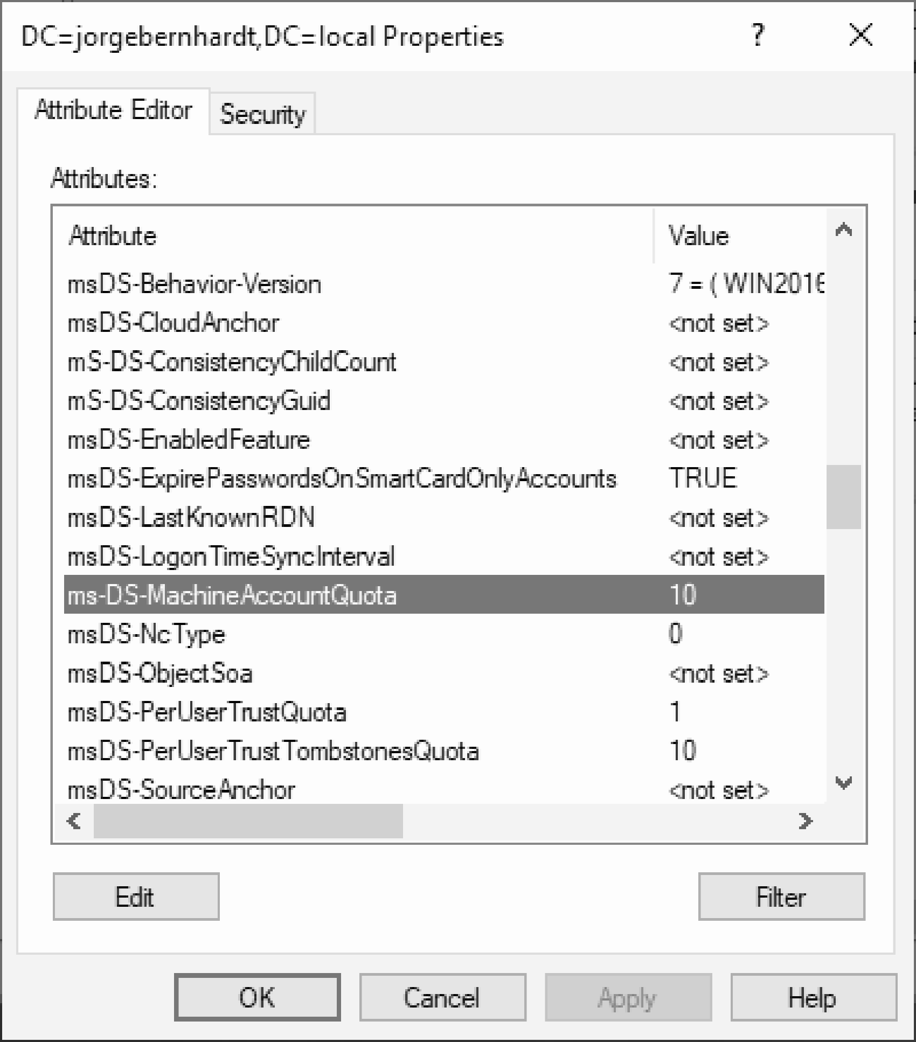The height and width of the screenshot is (1042, 916).
Task: Select the msDS-Behavior-Version attribute row
Action: [194, 284]
